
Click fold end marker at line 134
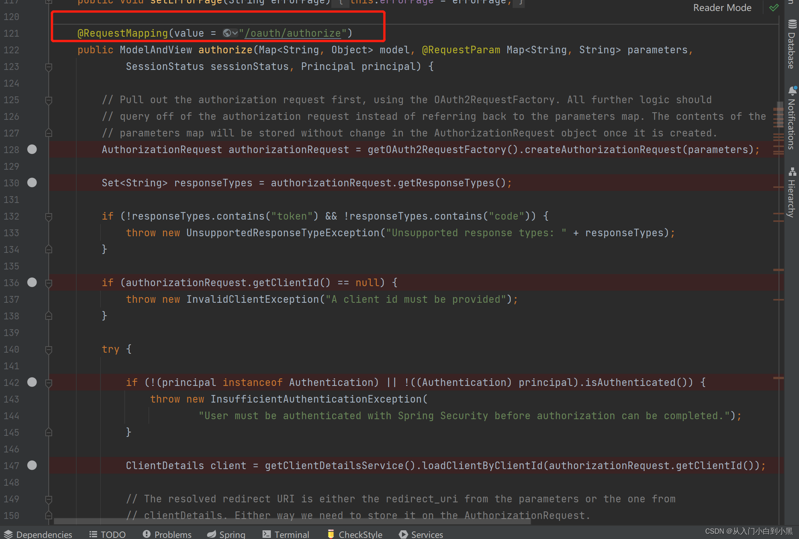pyautogui.click(x=49, y=249)
